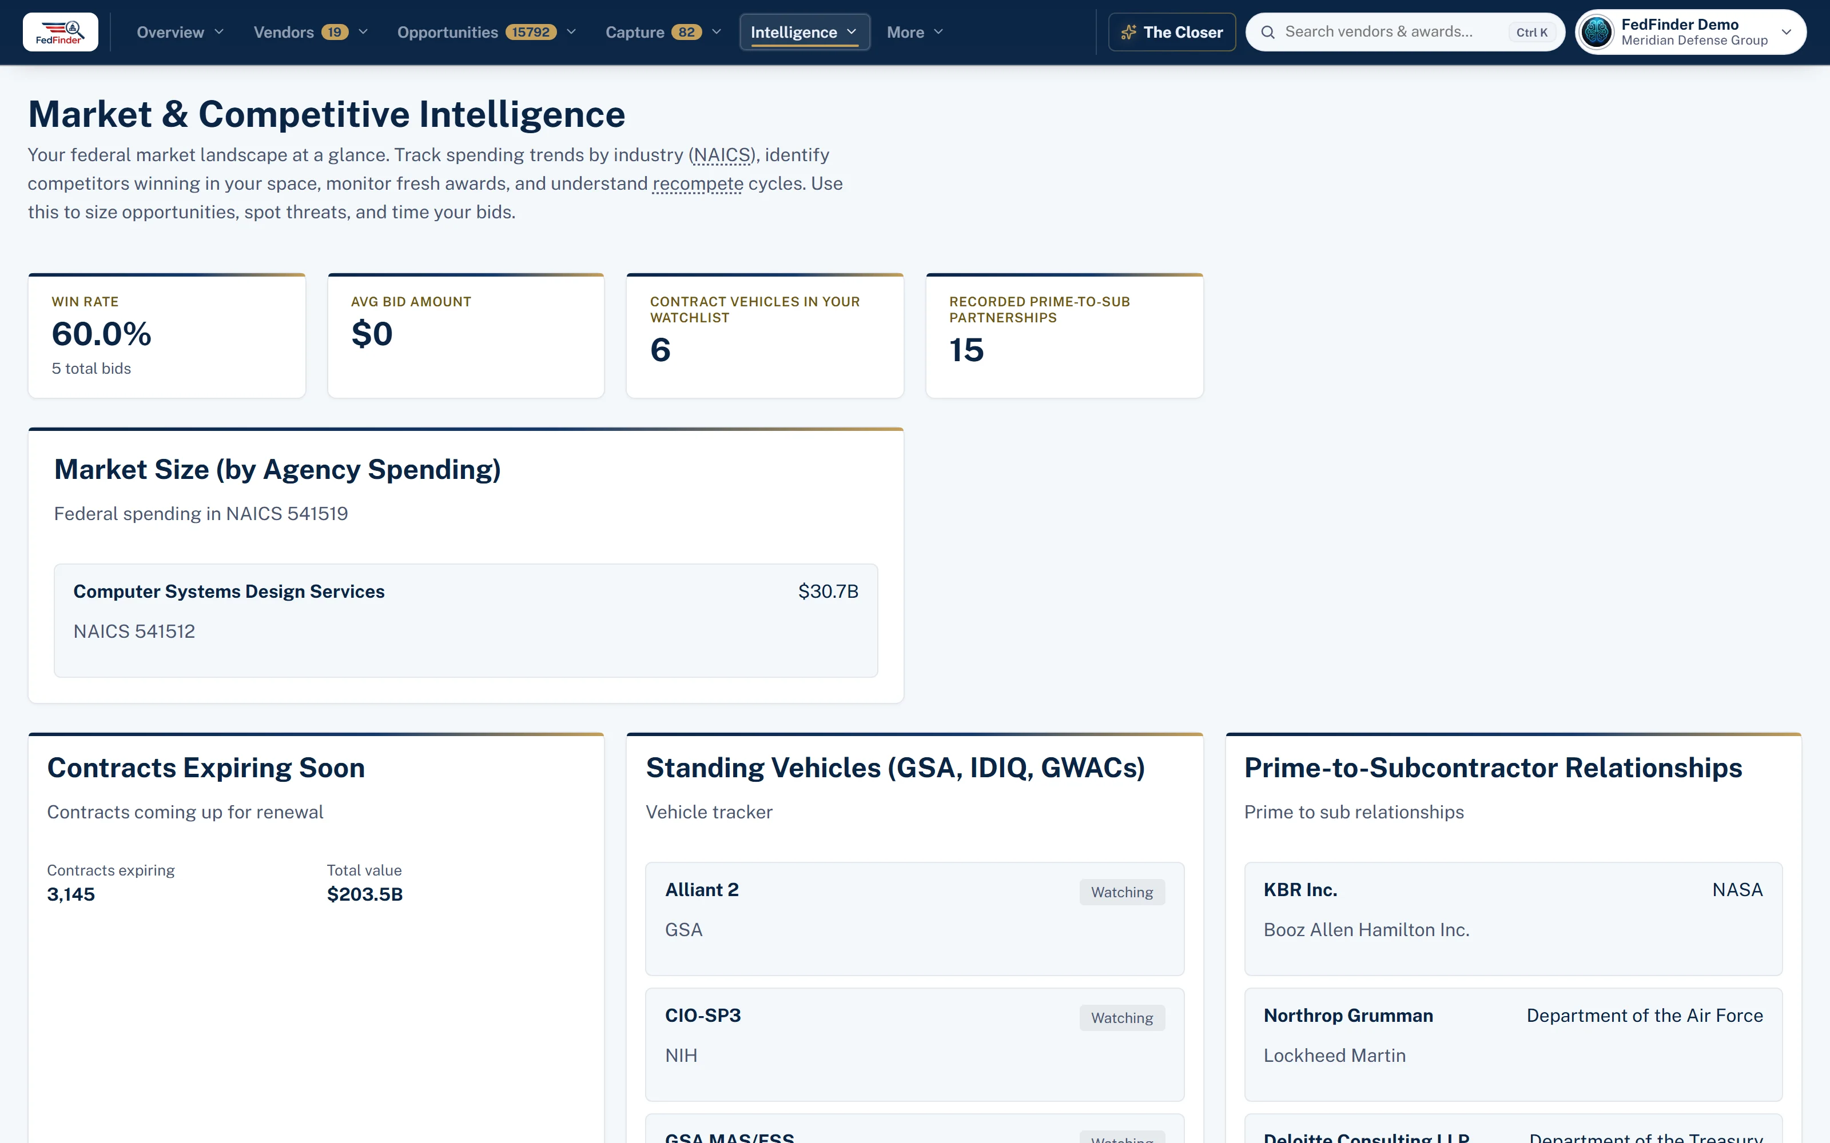Image resolution: width=1830 pixels, height=1143 pixels.
Task: Click the Meridian Defense Group organization name
Action: click(x=1694, y=41)
